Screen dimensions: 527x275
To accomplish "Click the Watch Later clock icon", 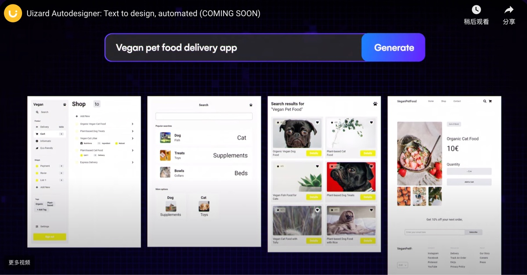I will [x=476, y=10].
